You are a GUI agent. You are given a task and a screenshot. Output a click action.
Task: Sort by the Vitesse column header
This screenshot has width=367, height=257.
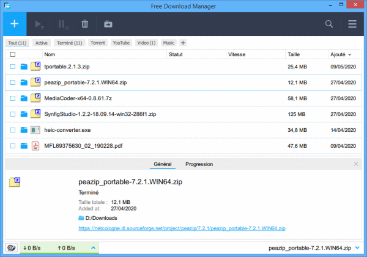tap(256, 54)
